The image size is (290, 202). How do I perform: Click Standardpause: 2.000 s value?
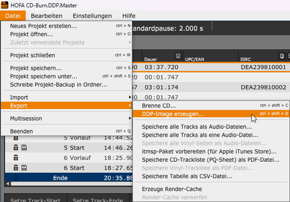(168, 28)
